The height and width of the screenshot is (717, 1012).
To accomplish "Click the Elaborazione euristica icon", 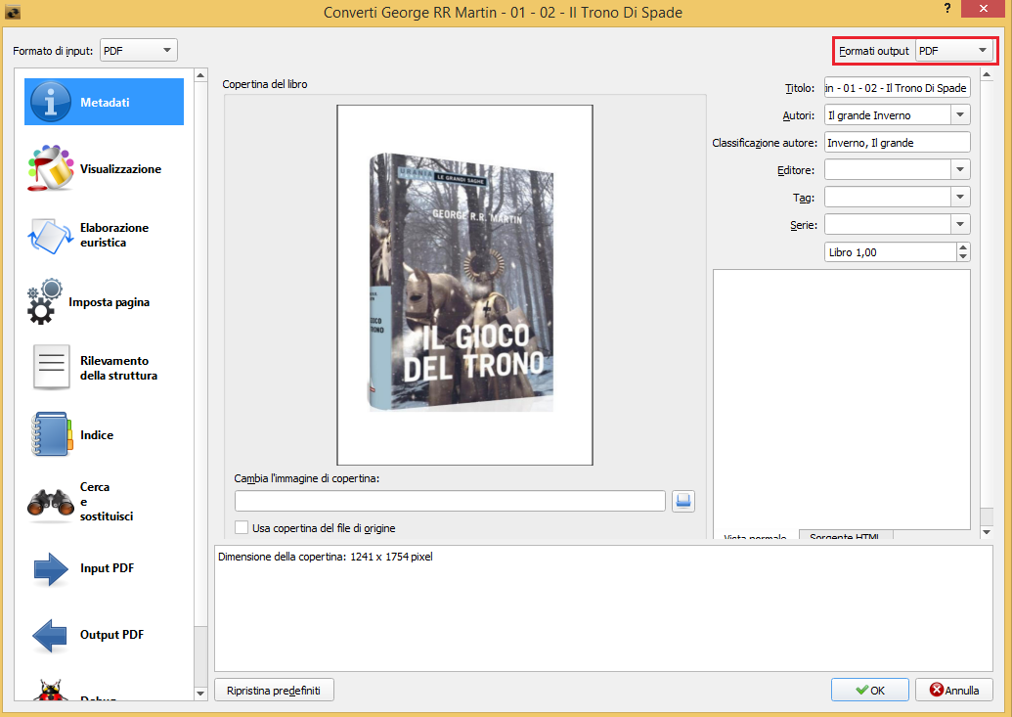I will click(x=50, y=235).
